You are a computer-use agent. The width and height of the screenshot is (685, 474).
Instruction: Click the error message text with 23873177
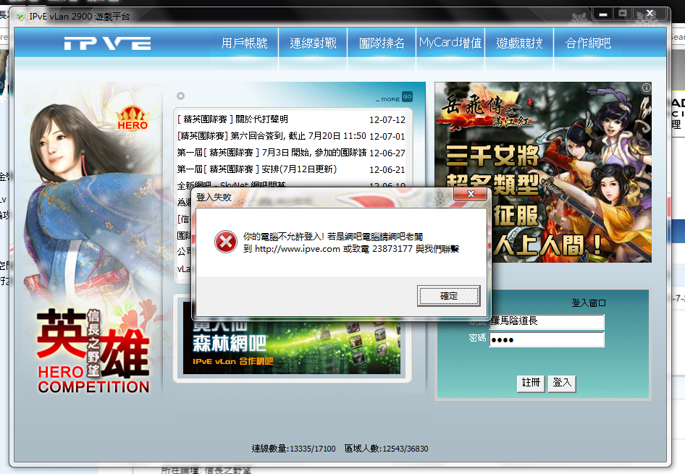coord(350,242)
